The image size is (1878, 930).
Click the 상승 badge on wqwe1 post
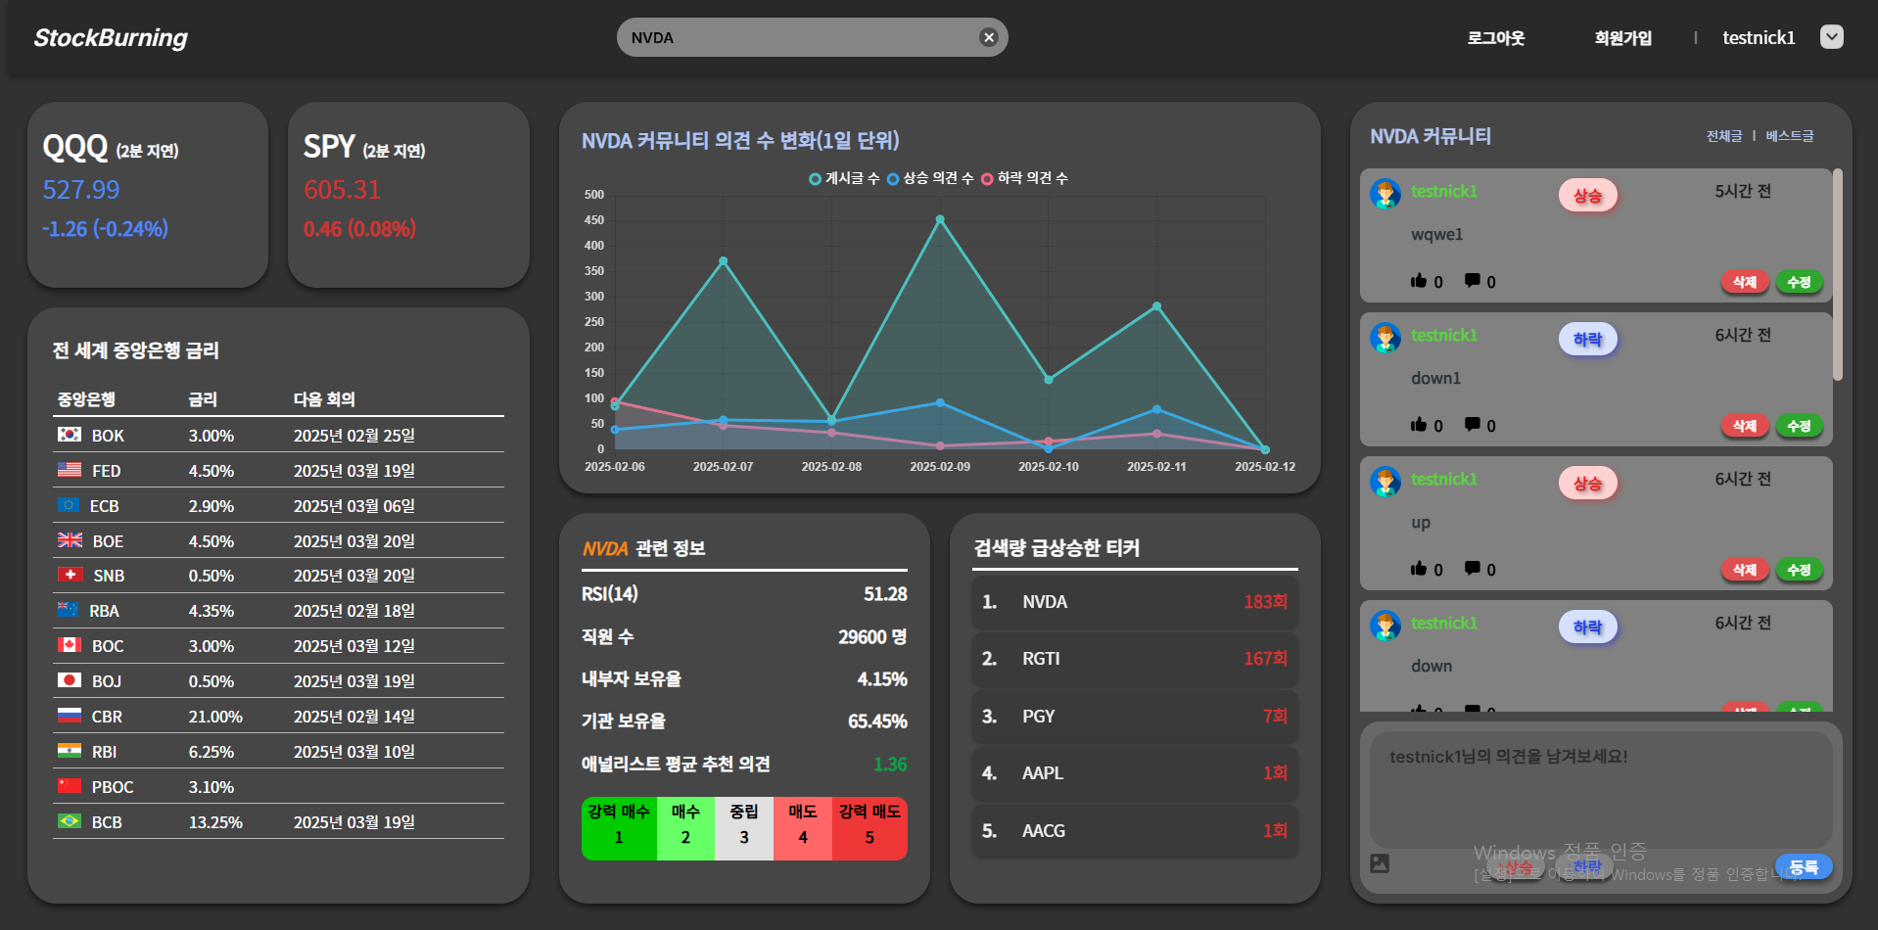tap(1587, 196)
